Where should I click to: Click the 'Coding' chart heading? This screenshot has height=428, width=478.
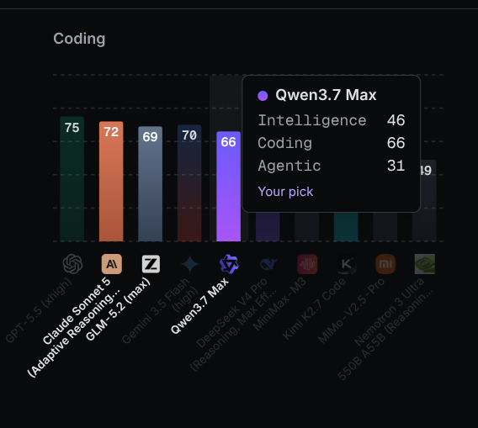pyautogui.click(x=79, y=39)
